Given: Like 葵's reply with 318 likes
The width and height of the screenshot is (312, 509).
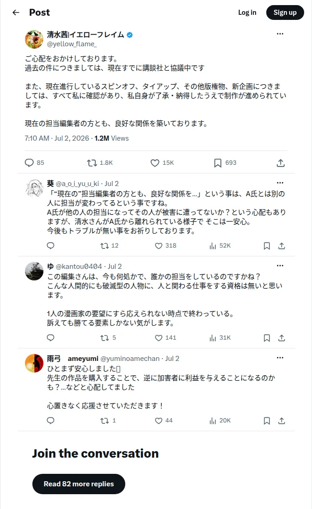Looking at the screenshot, I should (x=159, y=246).
